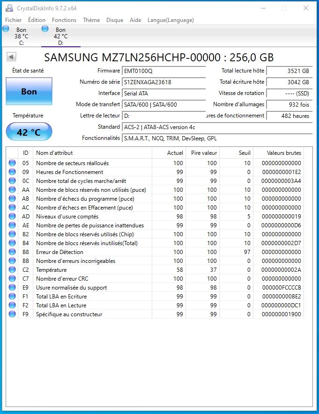Click status orb for attribute B4
Screen dimensions: 319x414
click(x=12, y=243)
